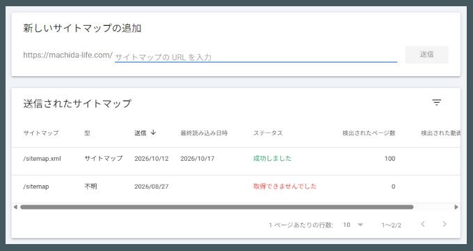Image resolution: width=473 pixels, height=251 pixels.
Task: Sort by 最終読み込み日時 column header
Action: [204, 133]
